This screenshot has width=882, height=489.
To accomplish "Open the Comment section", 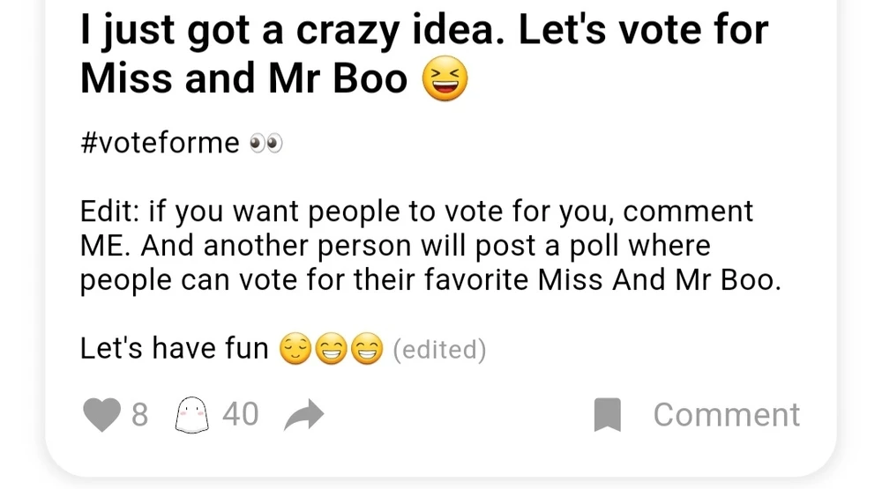I will [x=726, y=415].
